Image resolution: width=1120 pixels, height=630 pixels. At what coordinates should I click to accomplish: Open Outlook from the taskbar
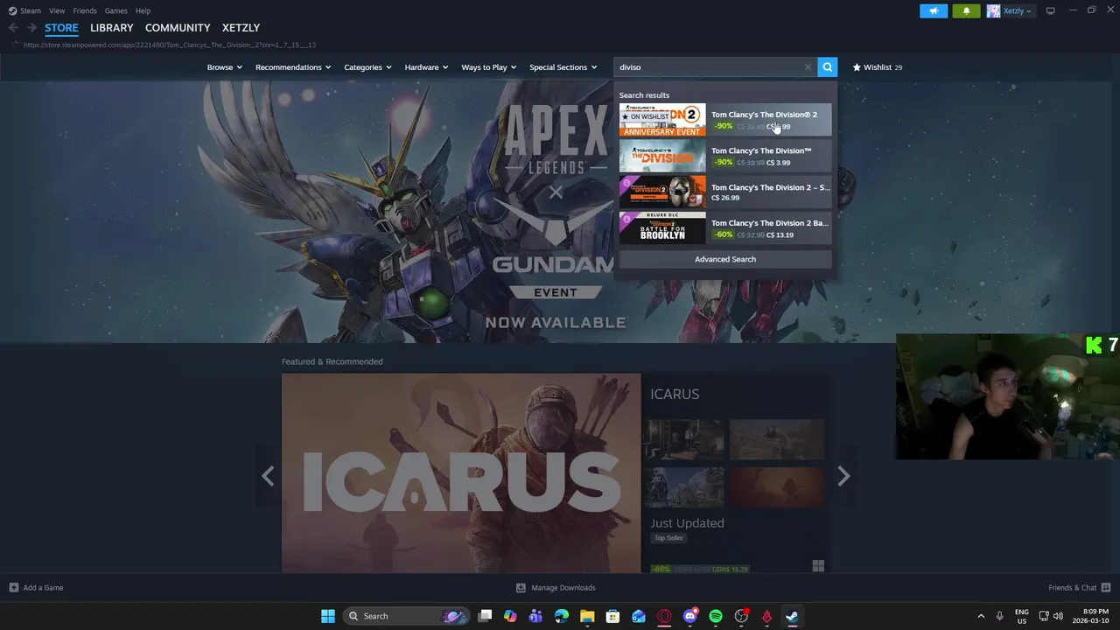point(639,616)
